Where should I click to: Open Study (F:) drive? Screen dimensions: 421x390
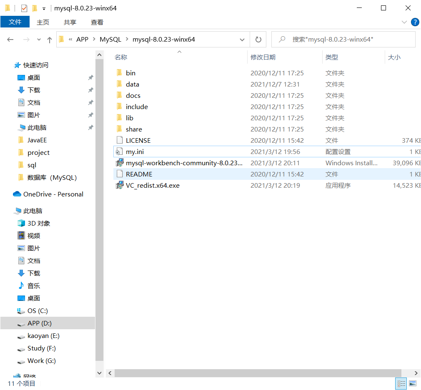(42, 348)
